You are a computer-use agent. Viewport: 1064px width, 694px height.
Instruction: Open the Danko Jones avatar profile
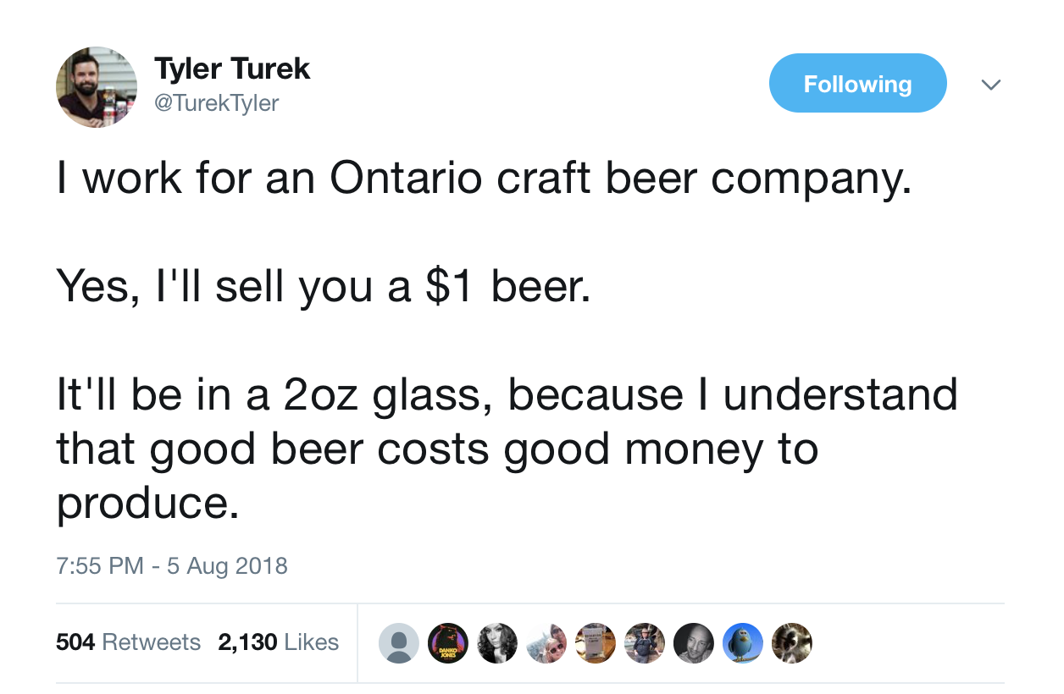coord(447,643)
